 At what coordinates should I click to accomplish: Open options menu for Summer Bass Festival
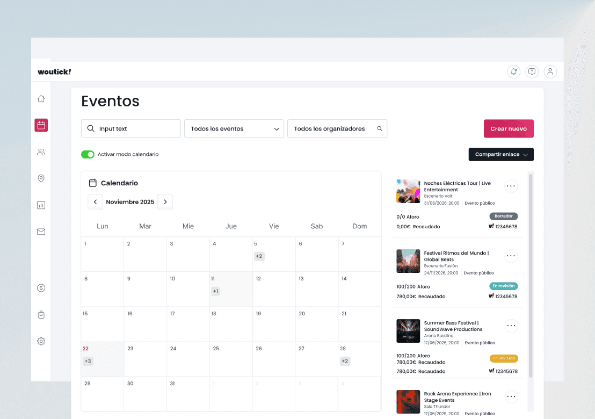tap(511, 326)
